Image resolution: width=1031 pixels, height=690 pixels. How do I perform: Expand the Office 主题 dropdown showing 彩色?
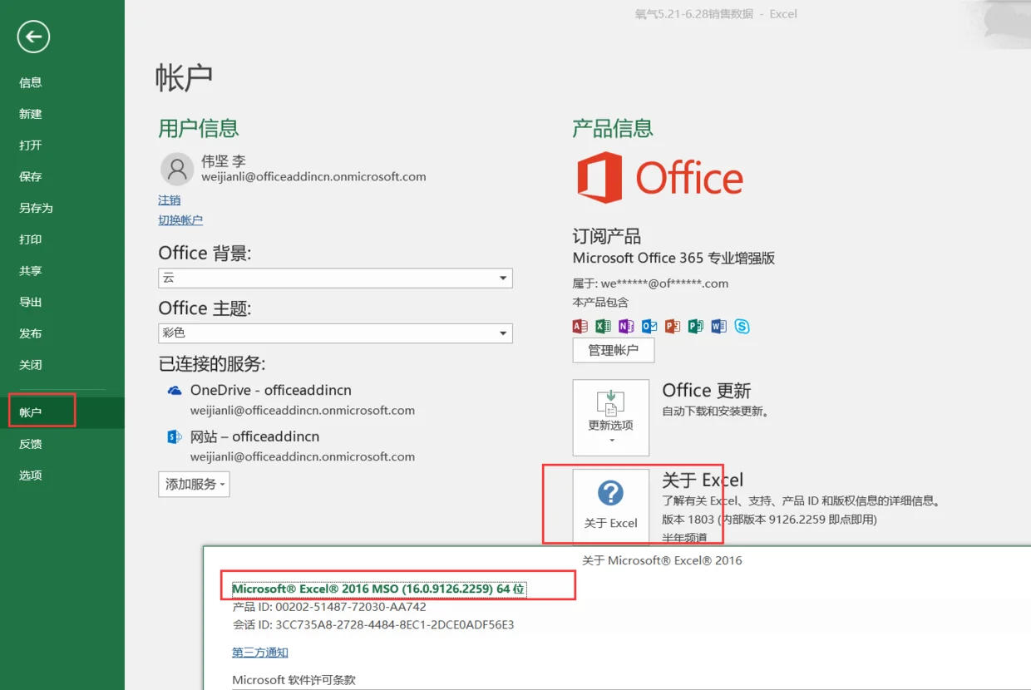[335, 333]
